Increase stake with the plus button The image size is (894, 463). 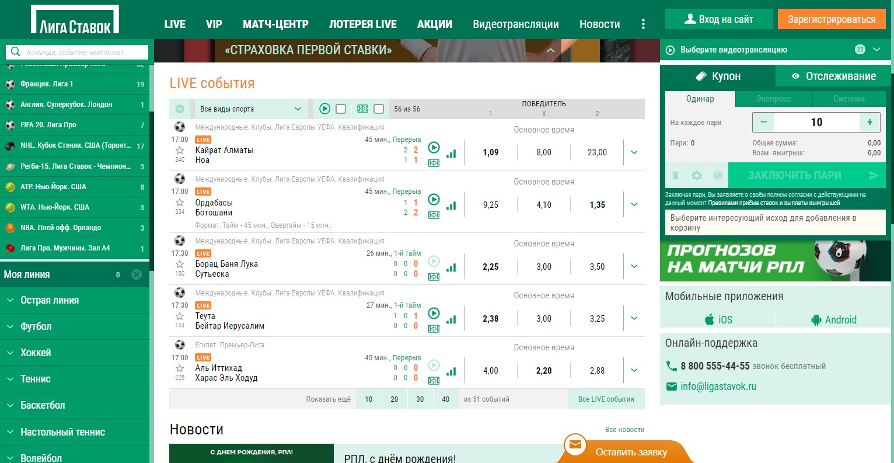[870, 122]
